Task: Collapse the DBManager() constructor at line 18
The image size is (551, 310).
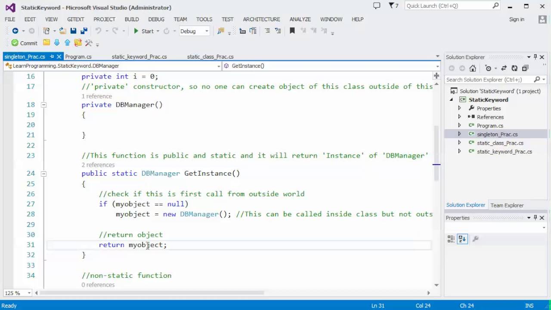Action: (x=43, y=105)
